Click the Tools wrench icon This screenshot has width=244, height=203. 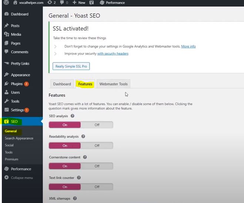(7, 101)
